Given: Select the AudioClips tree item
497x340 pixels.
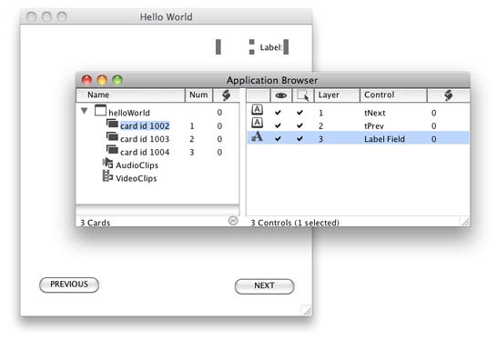Looking at the screenshot, I should tap(137, 165).
